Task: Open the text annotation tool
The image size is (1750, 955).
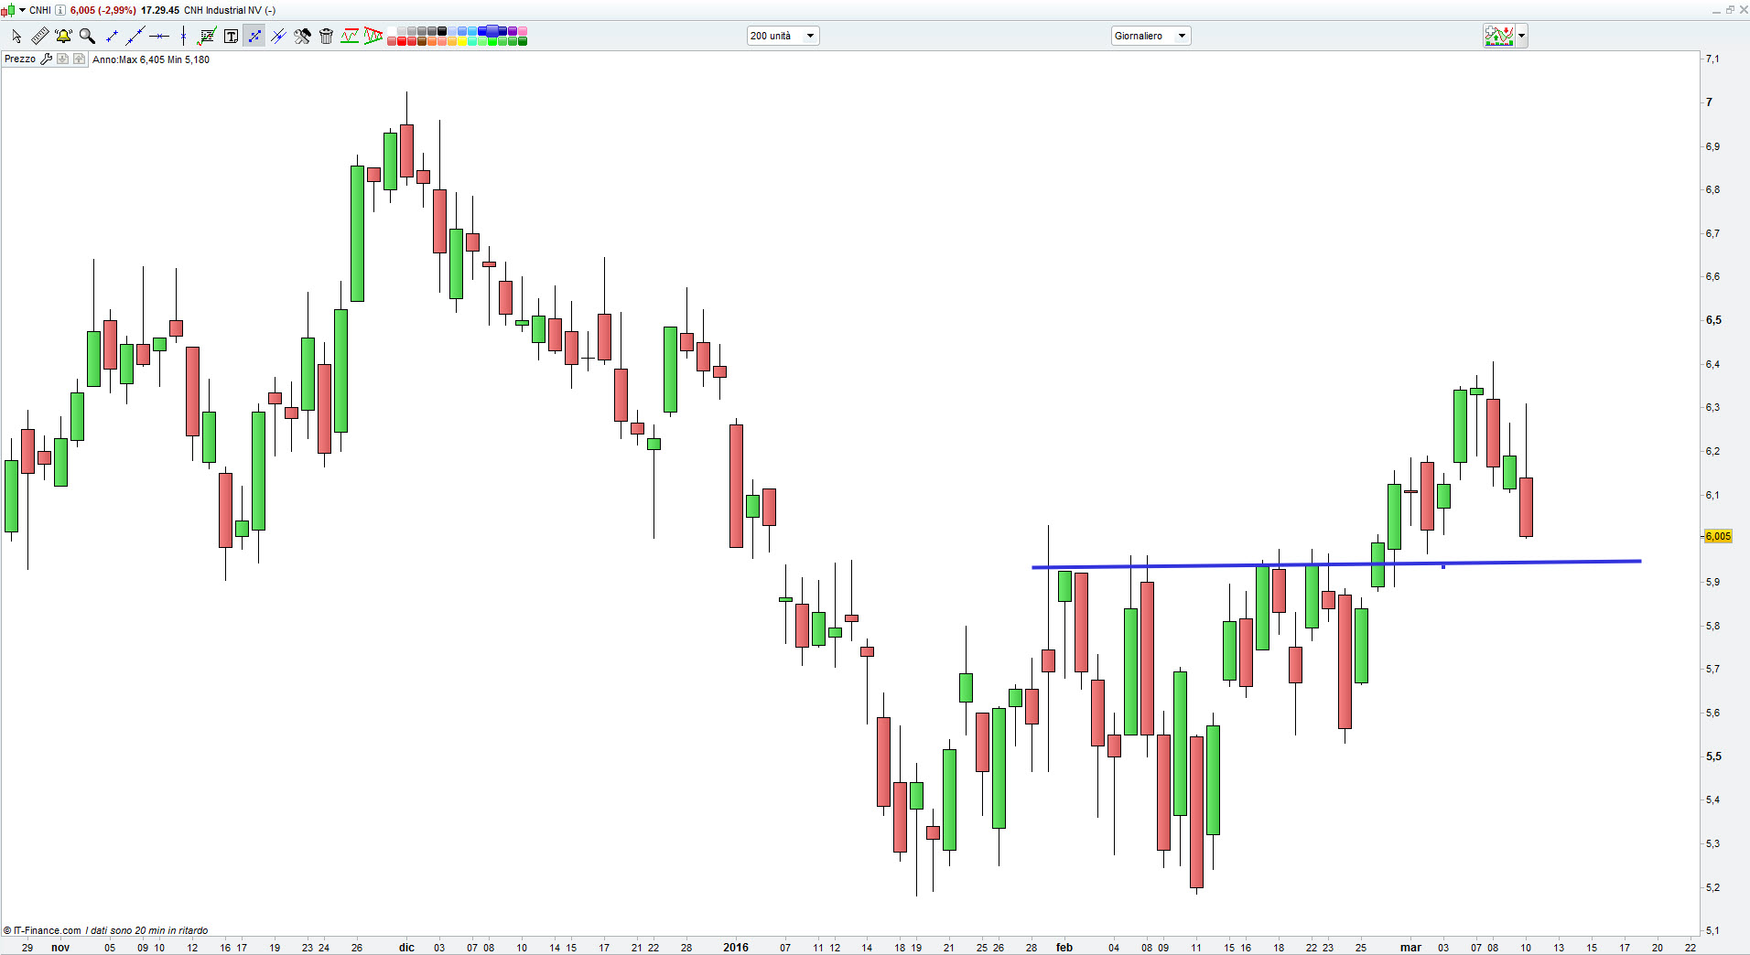Action: click(232, 36)
